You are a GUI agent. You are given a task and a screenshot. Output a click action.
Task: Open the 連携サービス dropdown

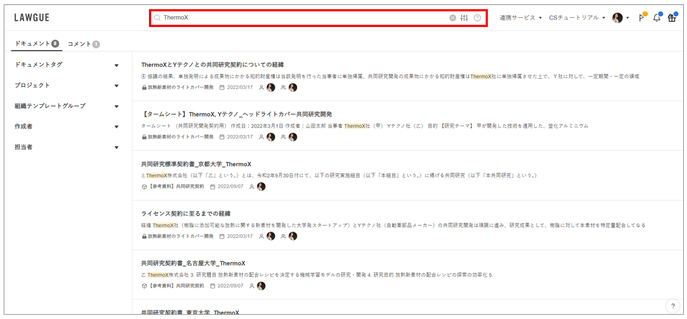click(x=520, y=18)
